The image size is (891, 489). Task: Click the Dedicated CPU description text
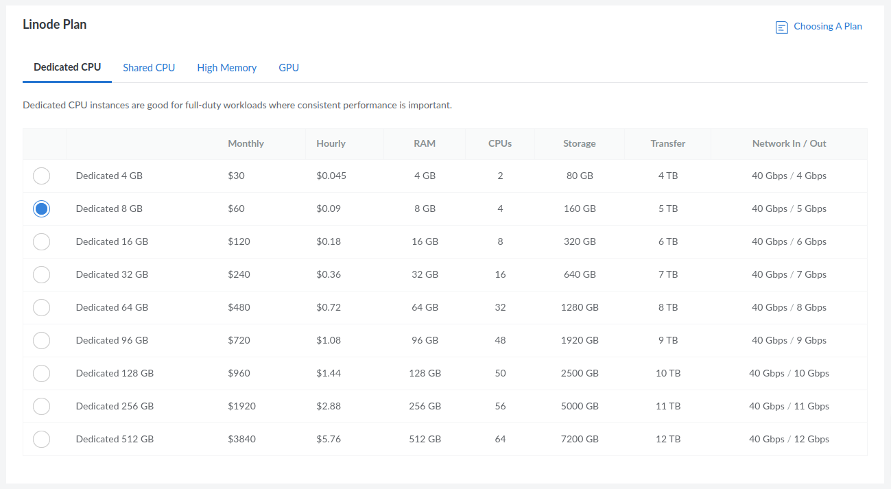click(237, 106)
